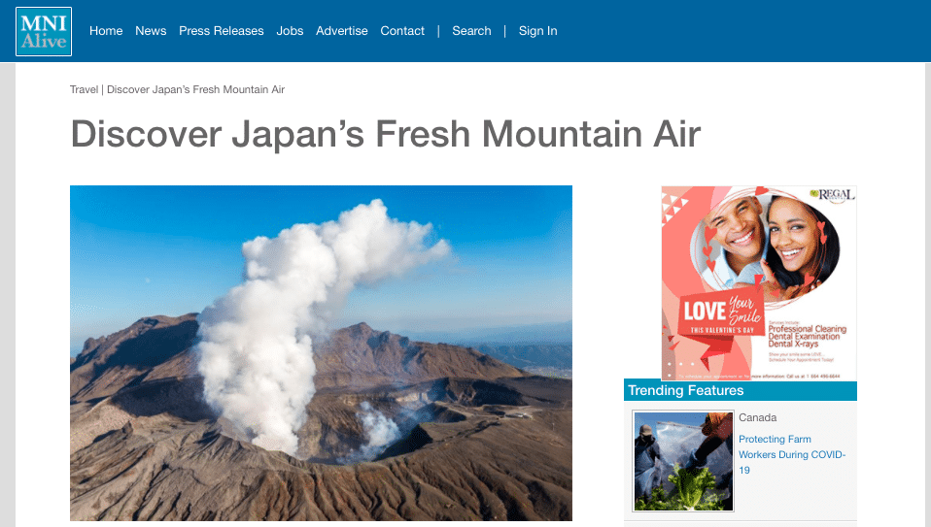Open the Travel breadcrumb link
The width and height of the screenshot is (931, 527).
click(x=84, y=89)
